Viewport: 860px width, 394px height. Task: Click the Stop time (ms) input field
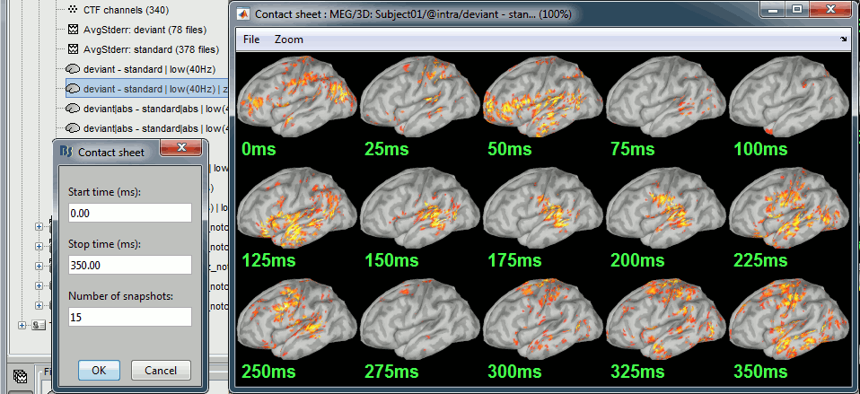coord(129,265)
